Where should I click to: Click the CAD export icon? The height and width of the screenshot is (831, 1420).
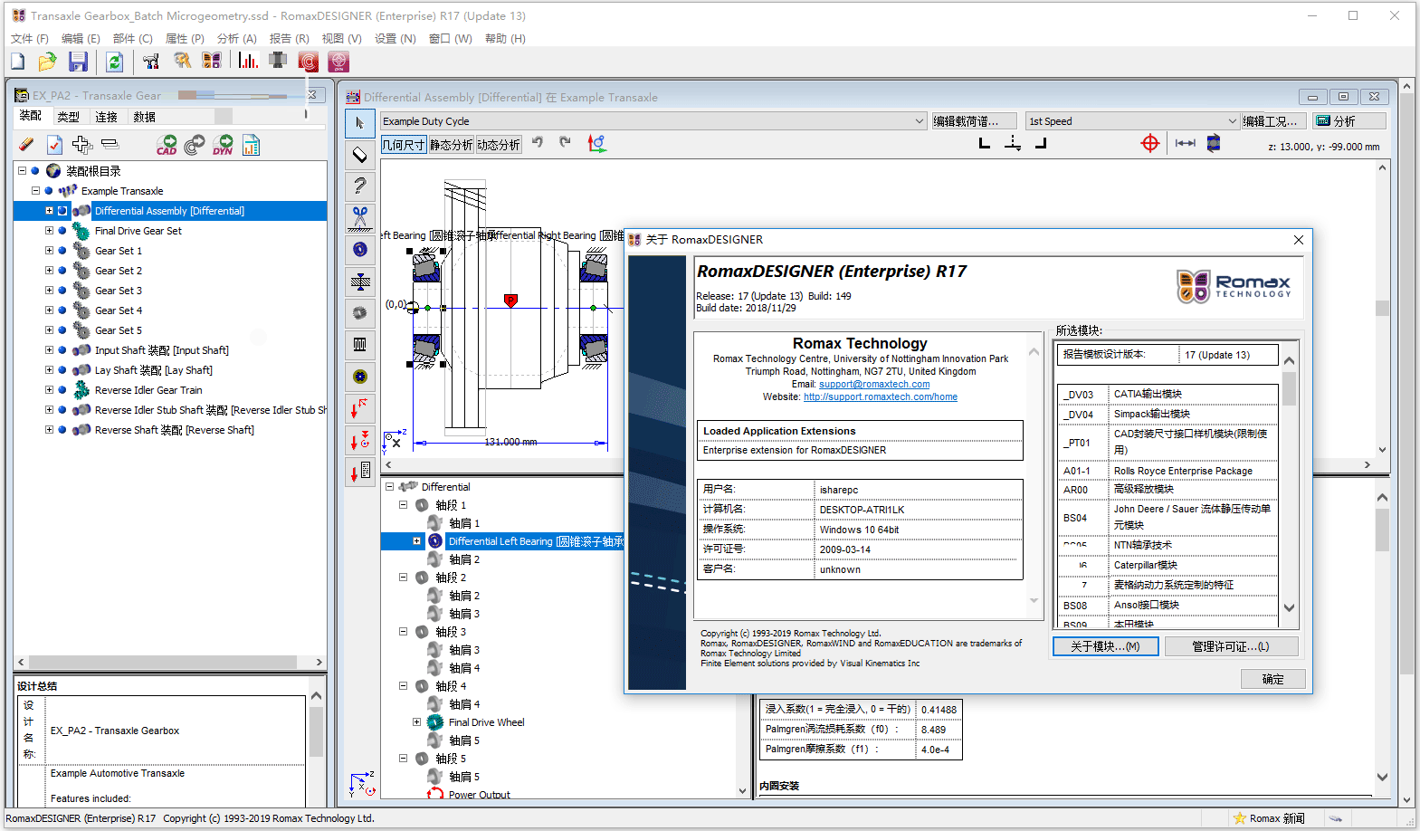[x=167, y=145]
